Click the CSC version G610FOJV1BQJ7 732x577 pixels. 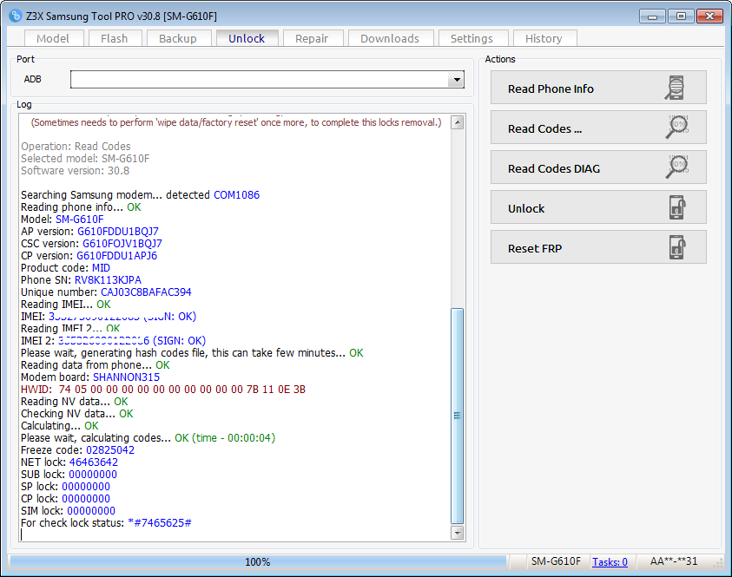tap(122, 244)
